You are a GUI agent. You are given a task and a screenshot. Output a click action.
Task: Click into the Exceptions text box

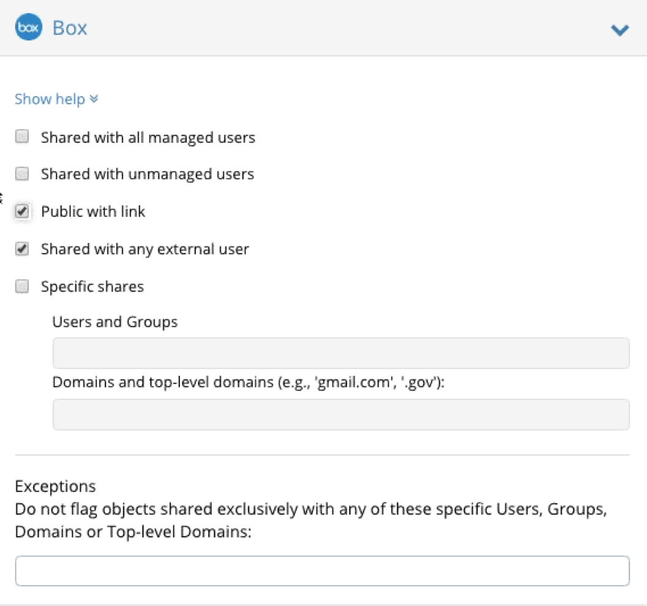[322, 570]
